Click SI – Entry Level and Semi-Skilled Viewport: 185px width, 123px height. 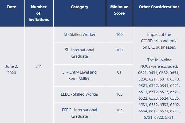tap(80, 75)
